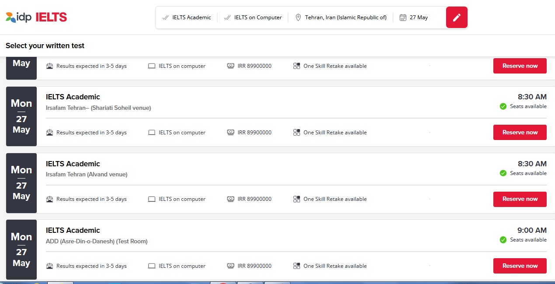
Task: Click the results icon in the Shariati Soheil card
Action: [x=49, y=133]
